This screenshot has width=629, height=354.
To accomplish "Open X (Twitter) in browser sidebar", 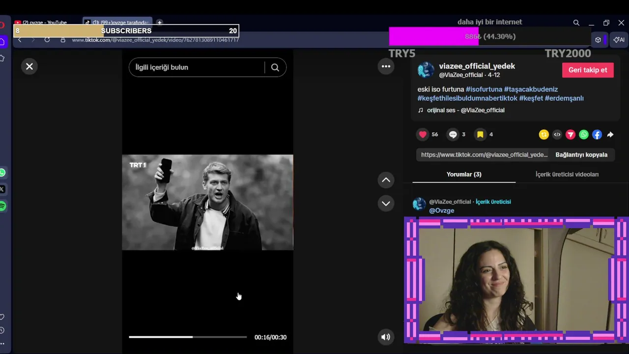I will 2,189.
